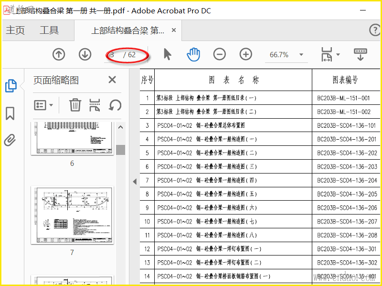Click the scrolling mode keyboard-down icon
The height and width of the screenshot is (286, 382).
tap(361, 54)
